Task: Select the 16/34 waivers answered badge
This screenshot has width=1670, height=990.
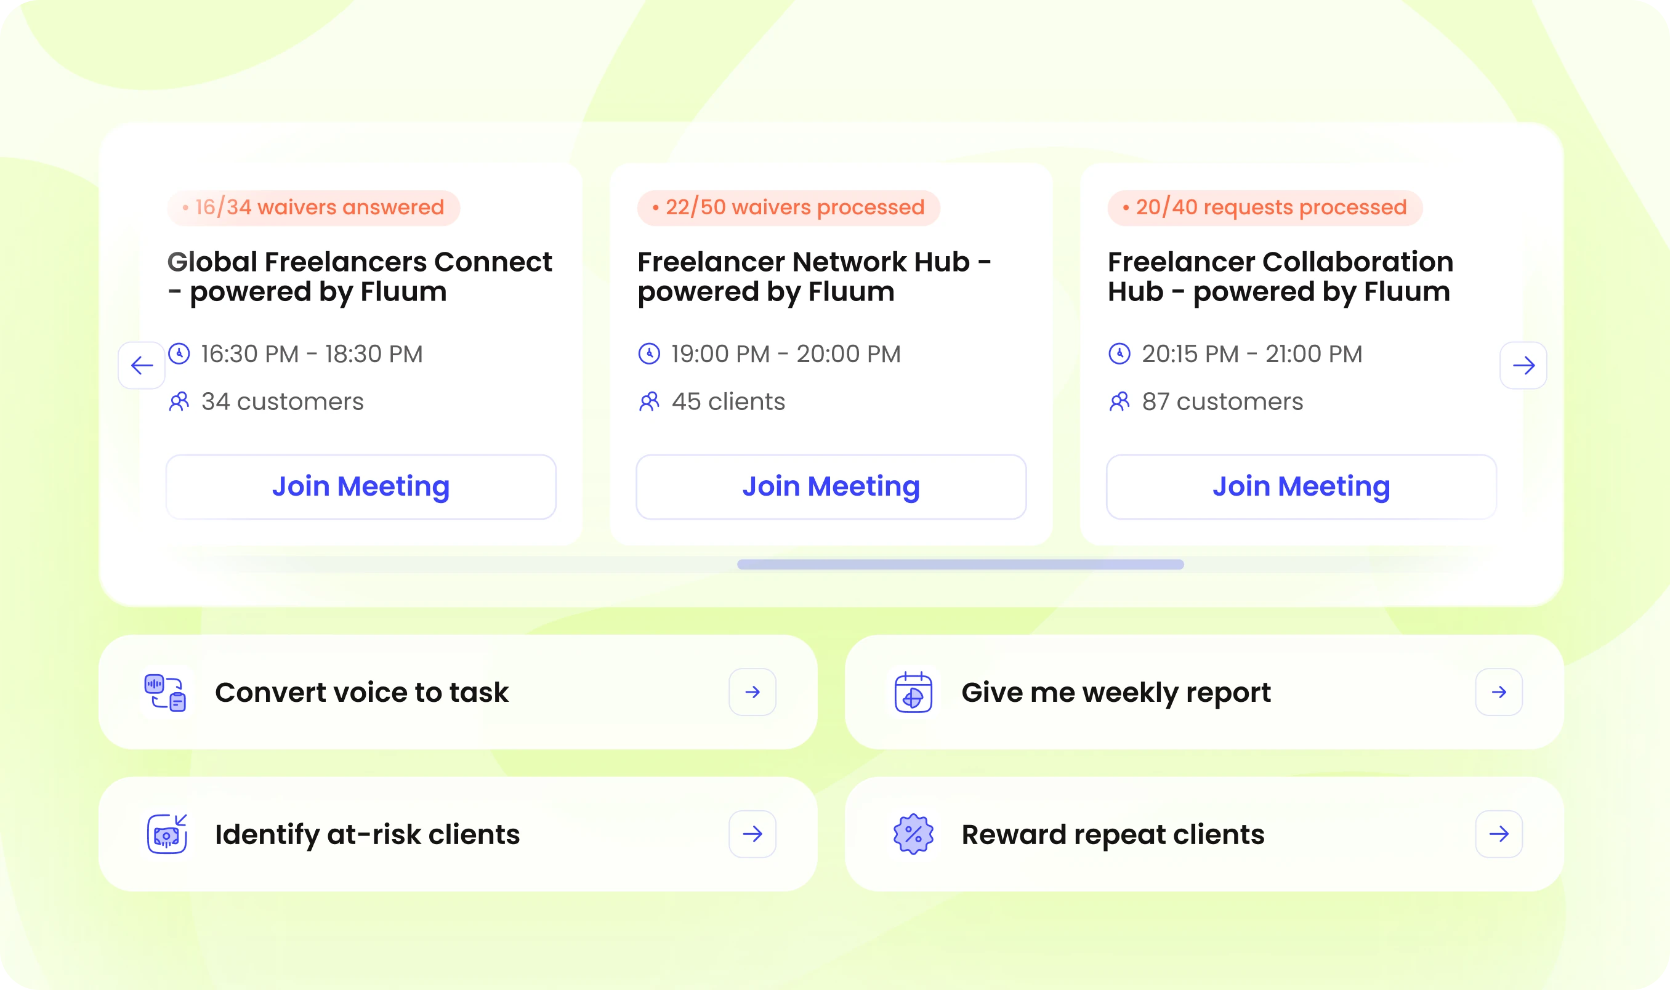Action: pos(313,207)
